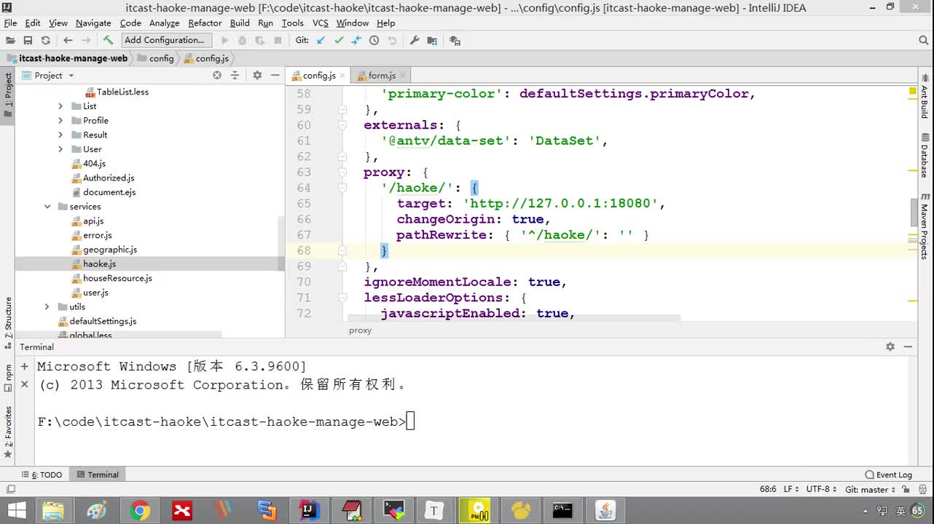
Task: Hide the Terminal panel with the minus icon
Action: tap(908, 346)
